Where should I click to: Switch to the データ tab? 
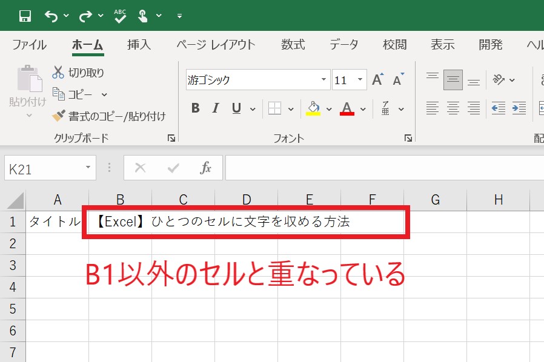click(344, 45)
